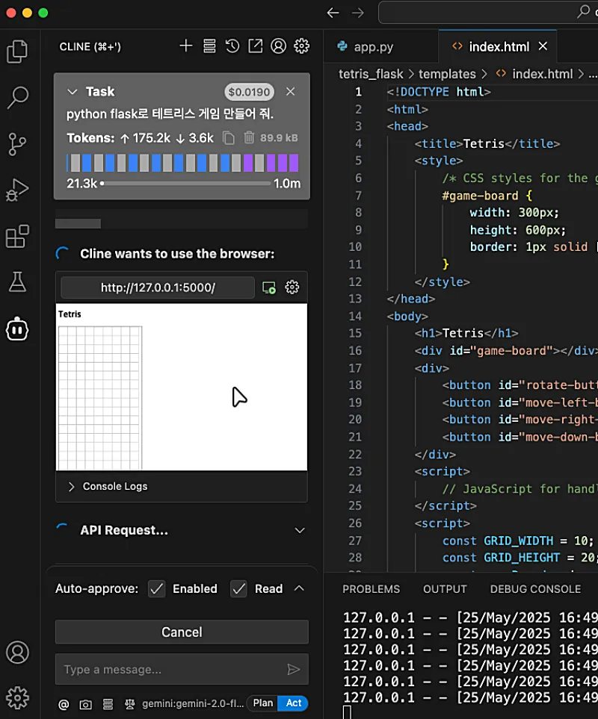Image resolution: width=598 pixels, height=719 pixels.
Task: Click tetris_flask in breadcrumb
Action: tap(371, 74)
